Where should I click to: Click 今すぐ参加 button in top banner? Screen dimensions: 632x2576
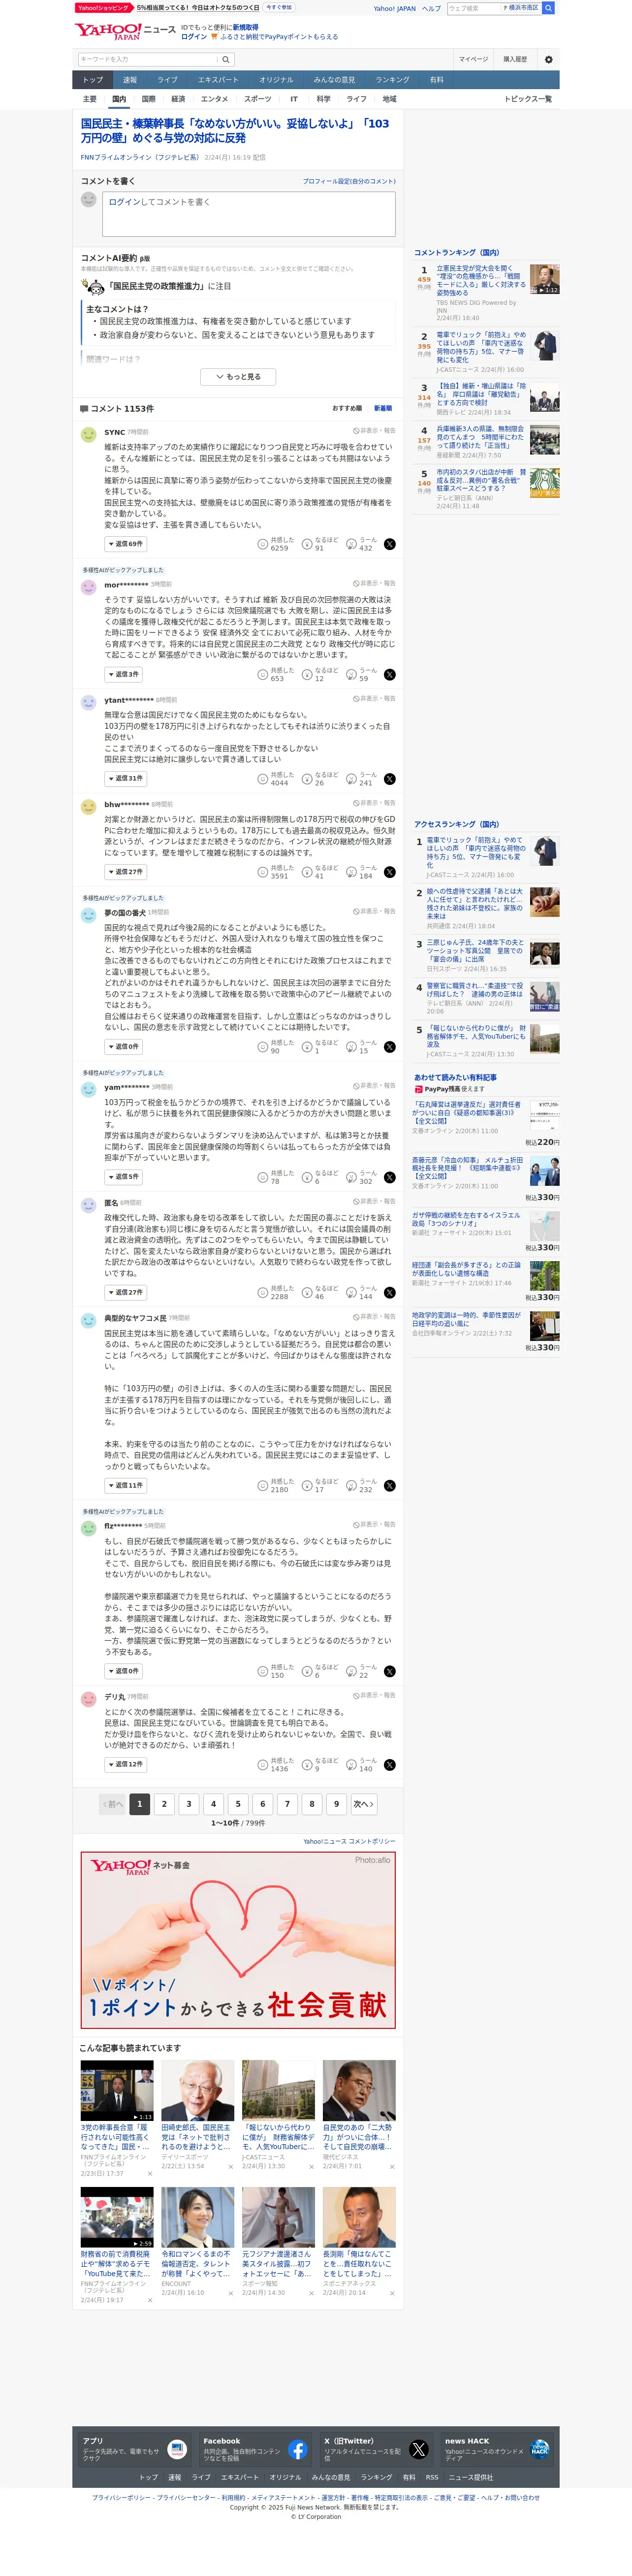click(x=279, y=7)
